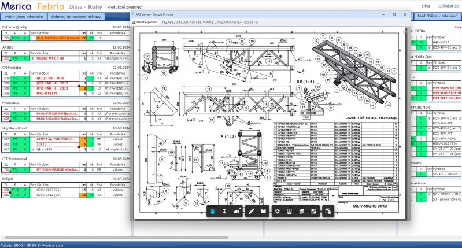Open the Layers panel in viewer

301,212
